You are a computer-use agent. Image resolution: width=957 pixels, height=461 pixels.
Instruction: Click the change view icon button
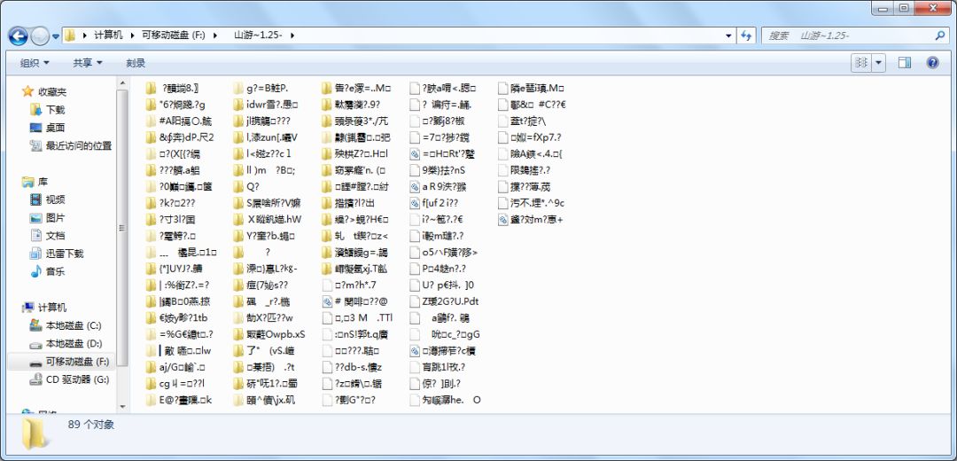click(x=862, y=62)
